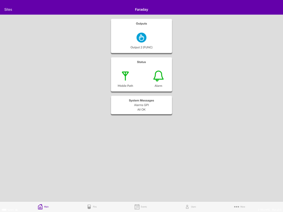Click the Alarm label text
The image size is (283, 212).
point(158,86)
